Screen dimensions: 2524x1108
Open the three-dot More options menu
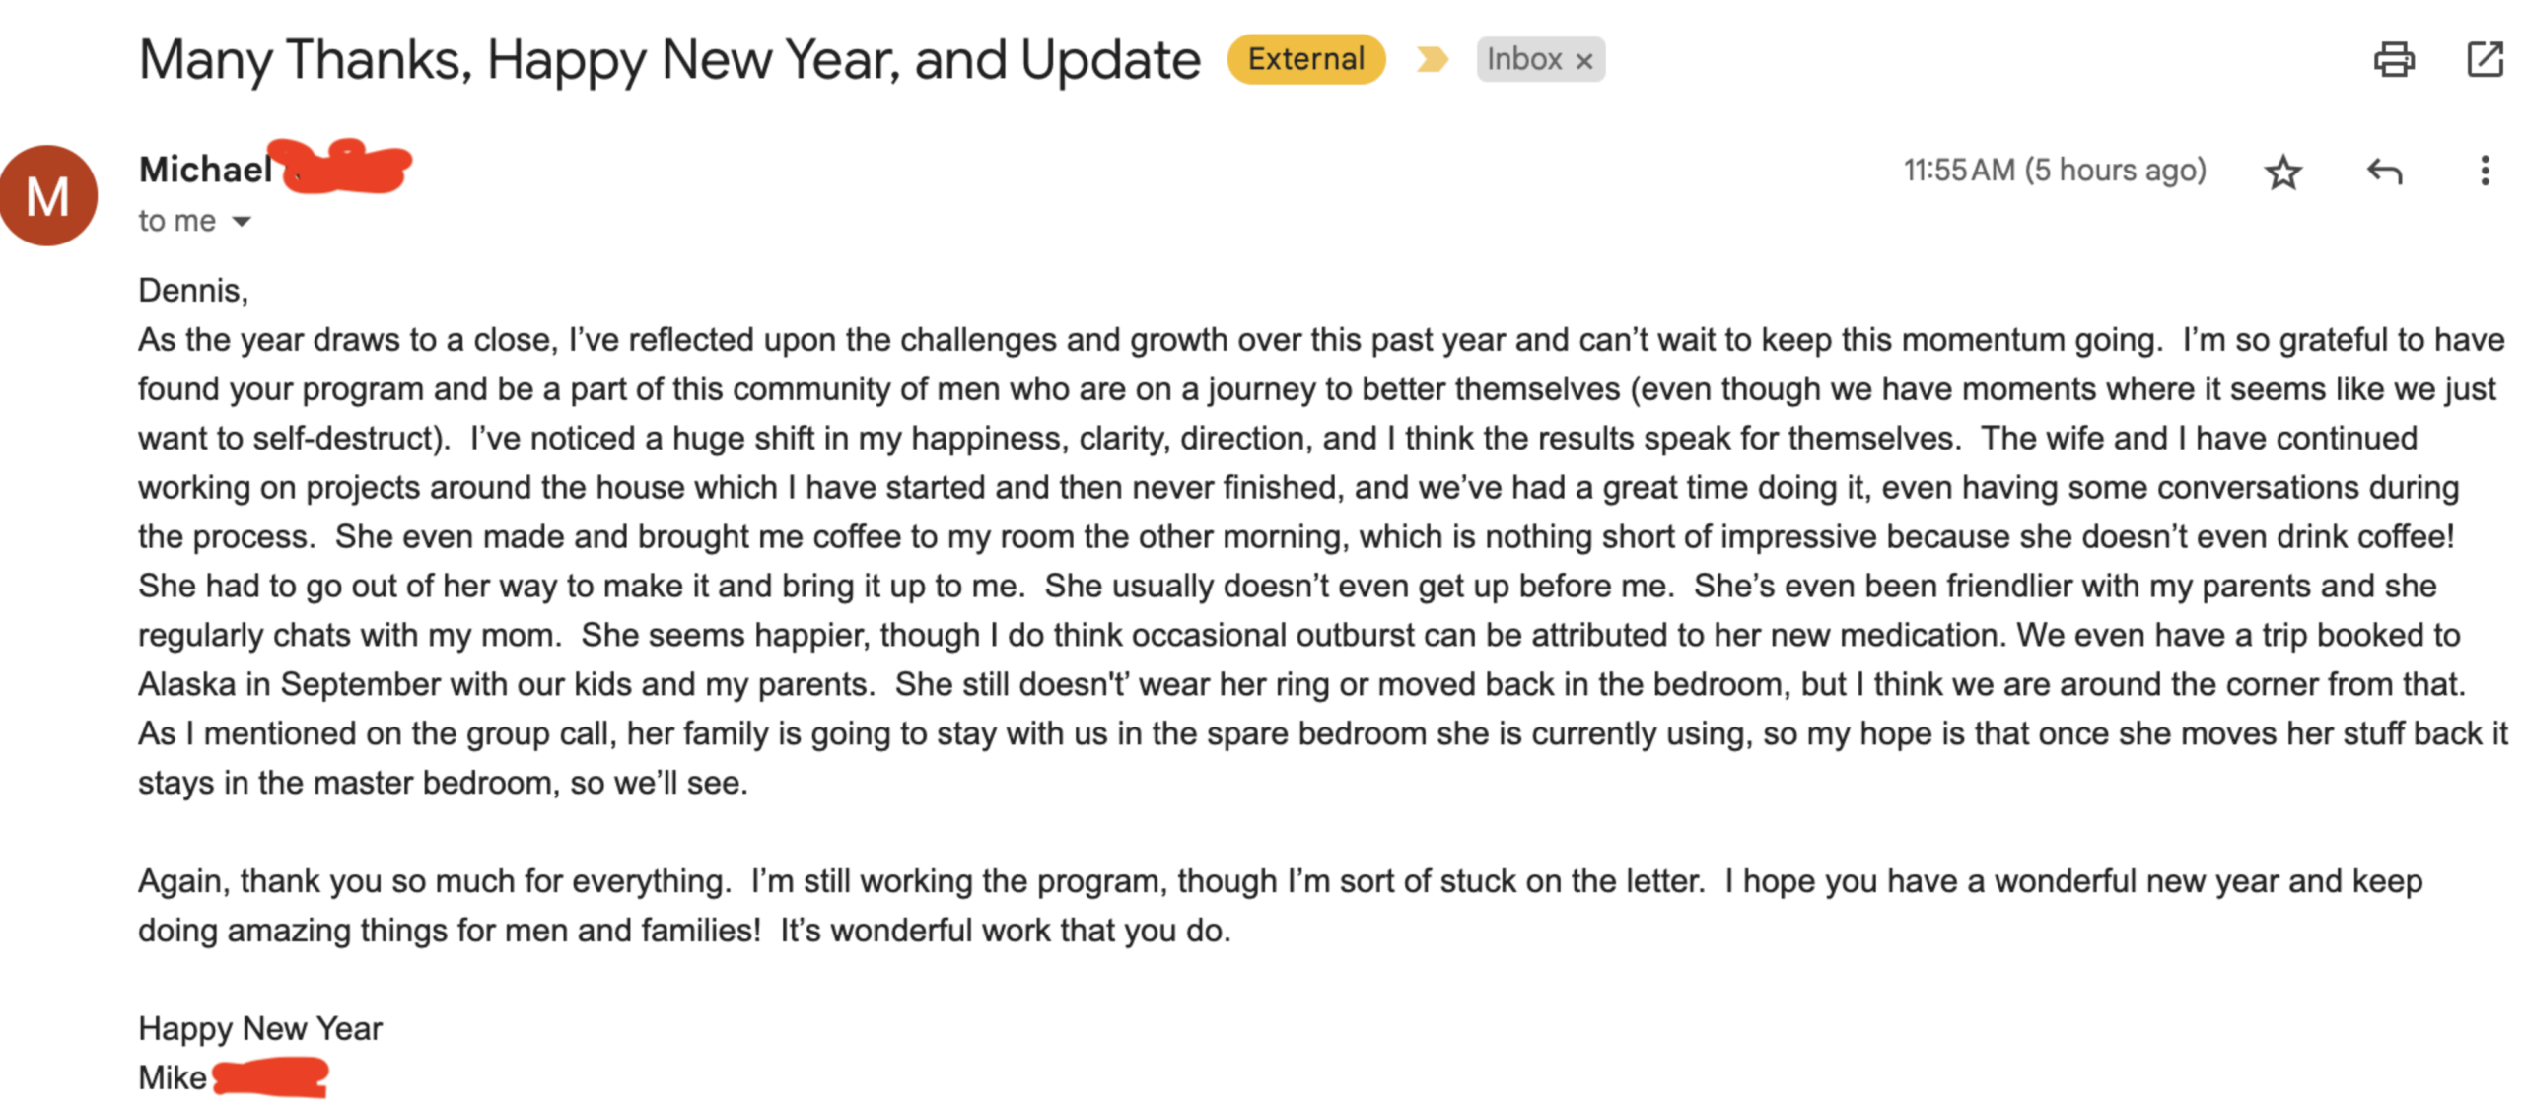(2484, 172)
